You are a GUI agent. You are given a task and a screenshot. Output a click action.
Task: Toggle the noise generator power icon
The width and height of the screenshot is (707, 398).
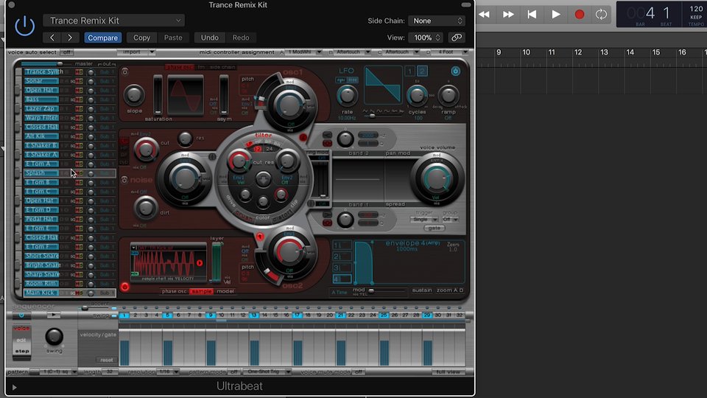tap(124, 180)
